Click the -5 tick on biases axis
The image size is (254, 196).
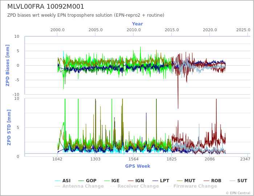17,80
